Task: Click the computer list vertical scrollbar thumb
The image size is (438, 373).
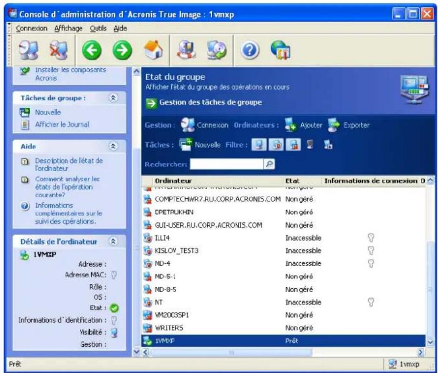Action: click(431, 291)
